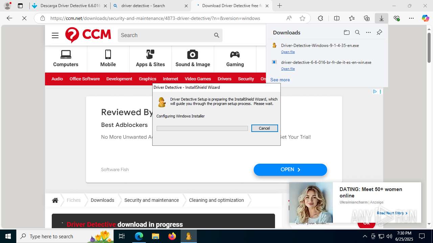This screenshot has width=433, height=243.
Task: Click the browser Downloads toolbar icon
Action: [381, 18]
